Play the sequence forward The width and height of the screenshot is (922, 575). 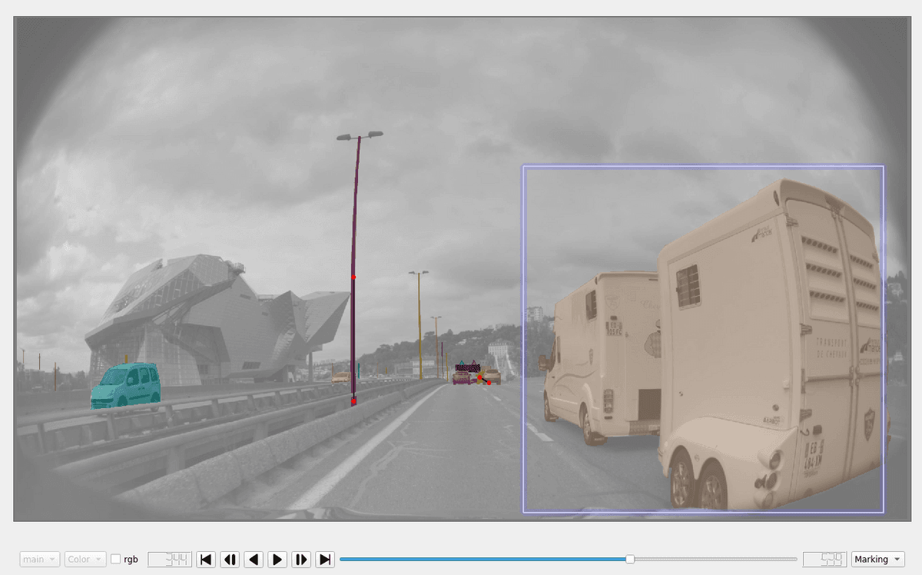click(277, 560)
